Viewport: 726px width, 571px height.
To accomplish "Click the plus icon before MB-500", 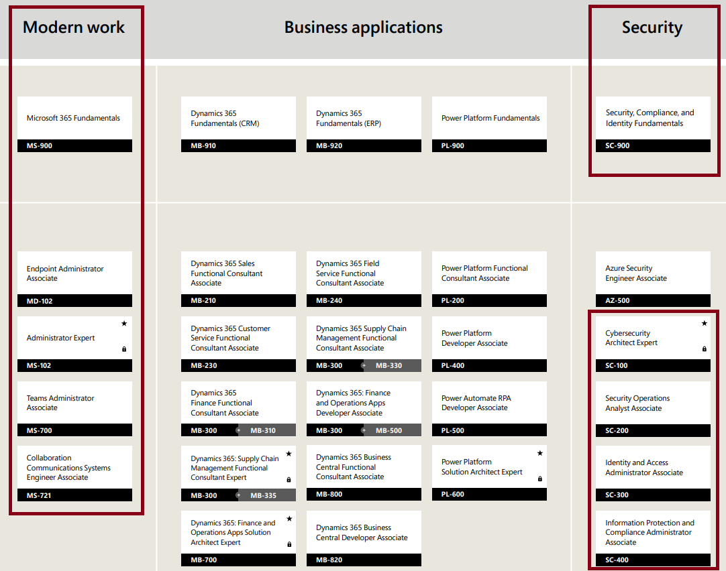I will pos(364,430).
